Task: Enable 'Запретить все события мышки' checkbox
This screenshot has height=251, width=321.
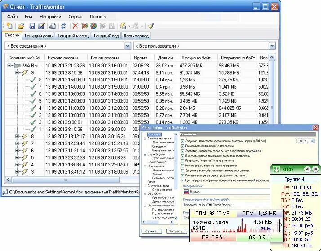Action: point(183,170)
